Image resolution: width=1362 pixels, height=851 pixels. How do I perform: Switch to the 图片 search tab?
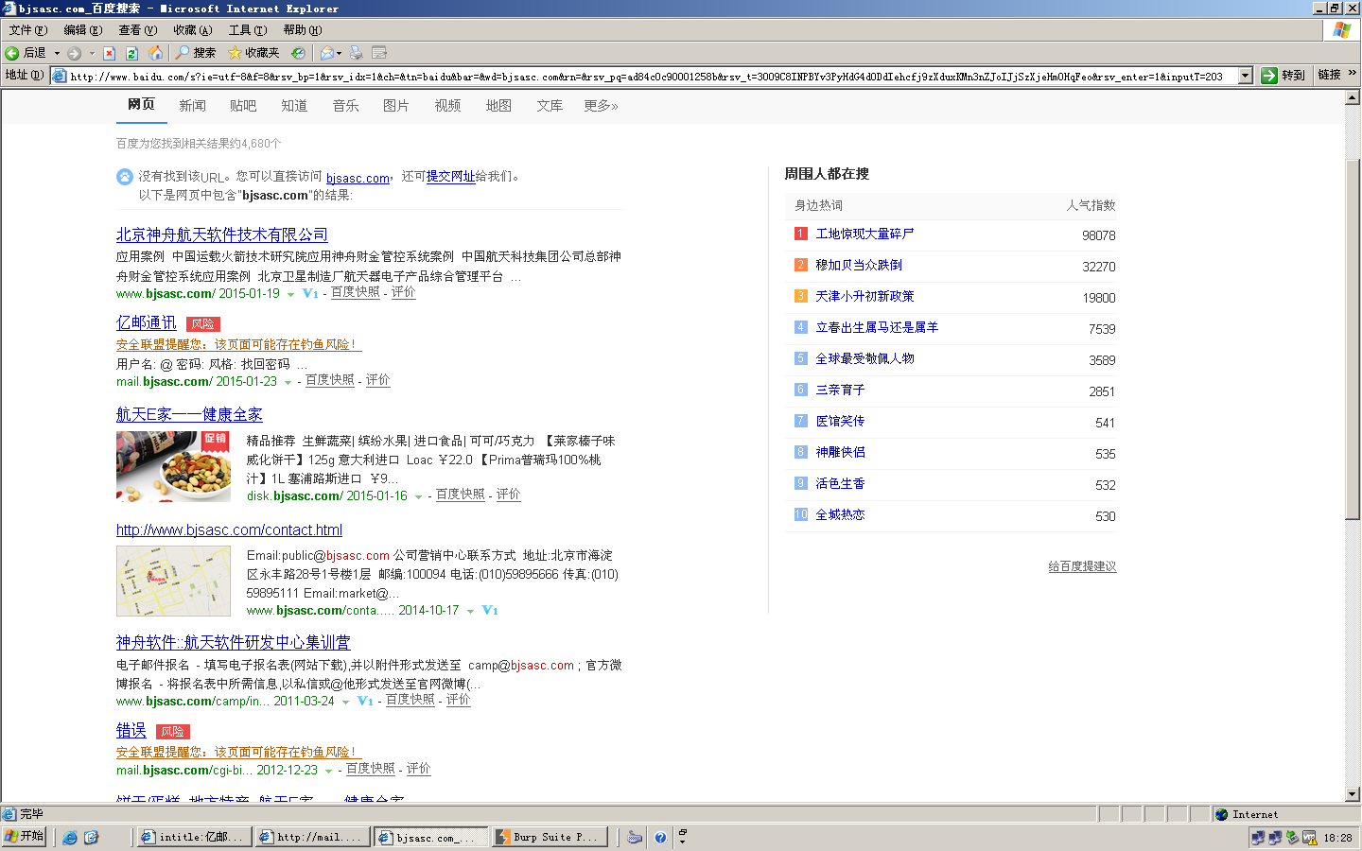[396, 106]
